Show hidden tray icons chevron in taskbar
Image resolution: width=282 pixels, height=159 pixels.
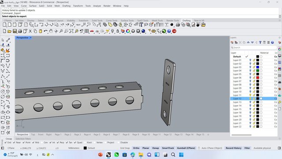52,155
